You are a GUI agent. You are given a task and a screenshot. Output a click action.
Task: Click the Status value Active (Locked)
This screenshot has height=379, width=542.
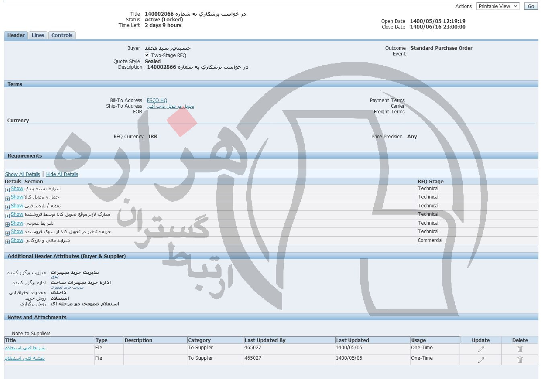[x=164, y=20]
